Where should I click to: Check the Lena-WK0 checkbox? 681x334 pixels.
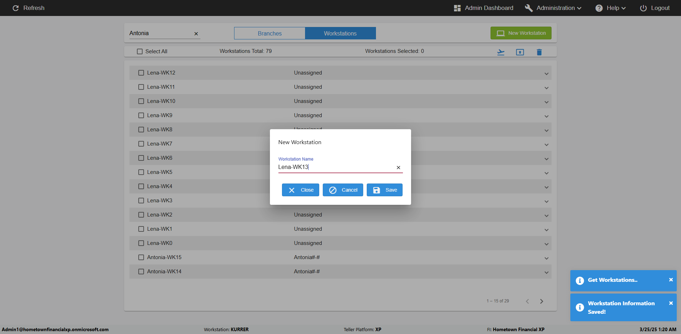tap(141, 243)
